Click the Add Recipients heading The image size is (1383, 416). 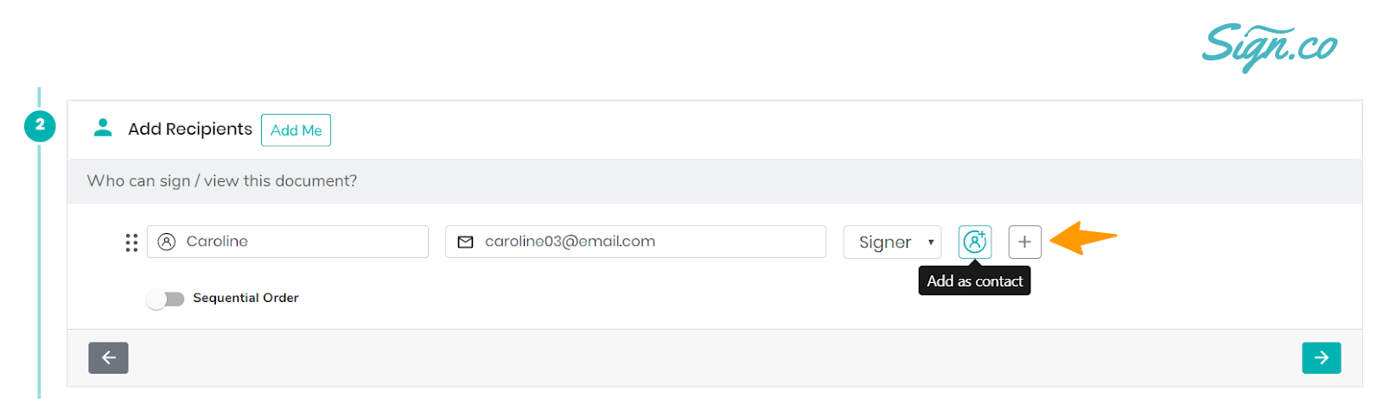[x=190, y=129]
